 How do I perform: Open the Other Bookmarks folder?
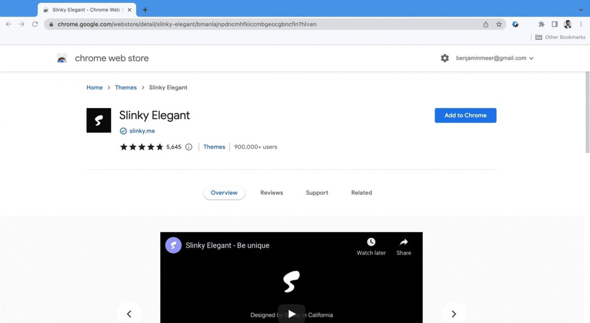pyautogui.click(x=560, y=37)
